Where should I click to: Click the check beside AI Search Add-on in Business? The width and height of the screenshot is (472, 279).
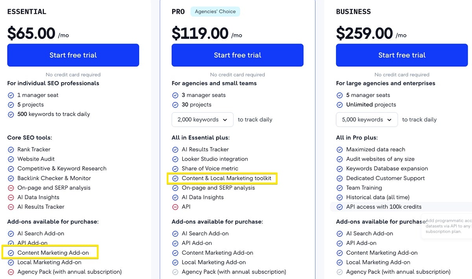pyautogui.click(x=340, y=233)
